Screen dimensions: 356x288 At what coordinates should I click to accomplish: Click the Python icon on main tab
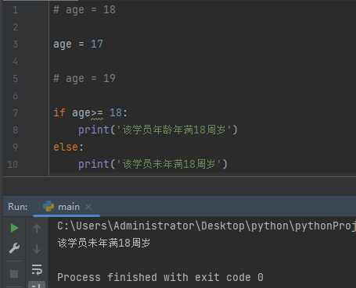click(49, 206)
